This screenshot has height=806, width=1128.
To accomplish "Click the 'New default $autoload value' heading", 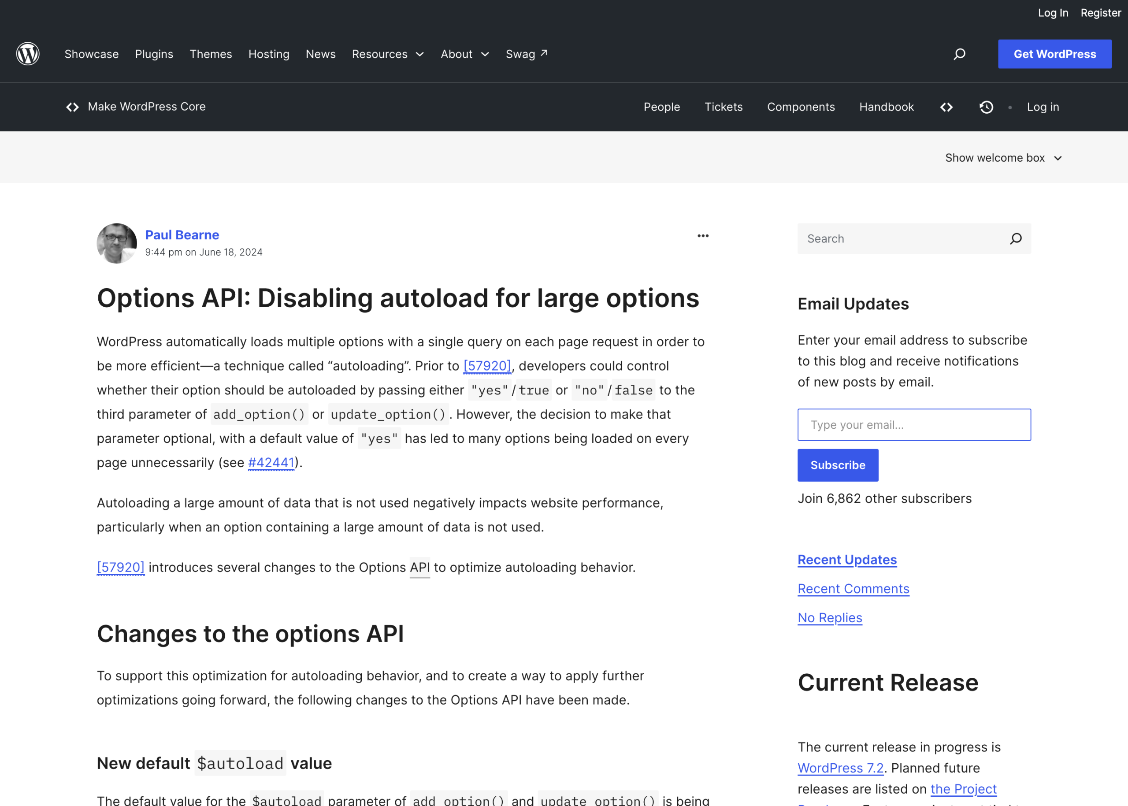I will (x=215, y=763).
